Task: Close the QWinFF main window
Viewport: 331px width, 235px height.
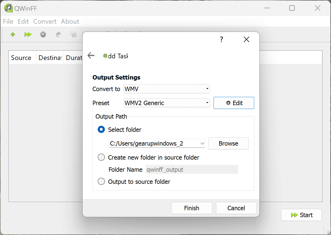Action: (x=318, y=8)
